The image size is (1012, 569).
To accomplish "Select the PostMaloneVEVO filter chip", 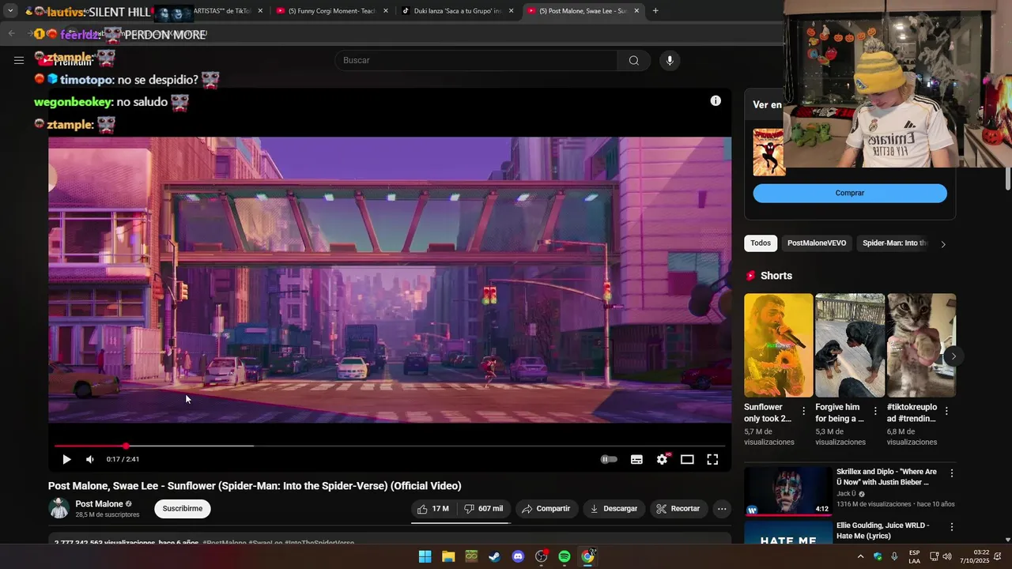I will 817,243.
